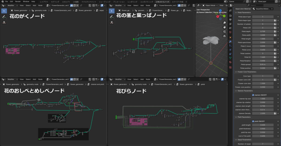The width and height of the screenshot is (281, 146).
Task: Click the pan hand icon in the 3D viewport
Action: tap(224, 27)
